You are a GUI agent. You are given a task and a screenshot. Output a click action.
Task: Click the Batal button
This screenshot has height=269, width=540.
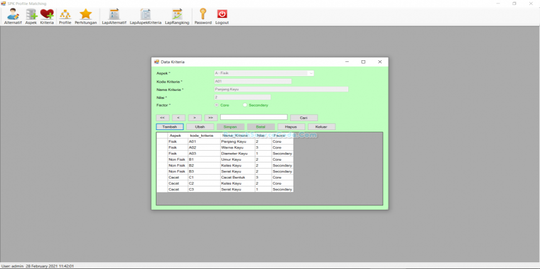coord(260,127)
